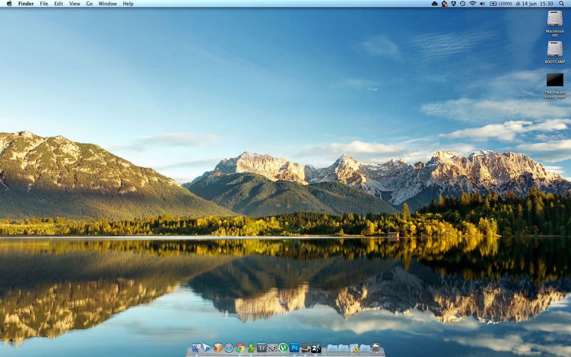The image size is (571, 357).
Task: Click the Spotlight search magnifier
Action: [x=561, y=4]
